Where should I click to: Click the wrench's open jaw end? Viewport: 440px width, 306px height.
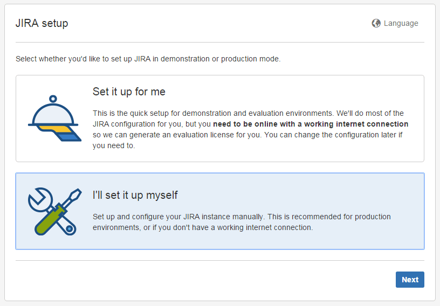click(39, 199)
